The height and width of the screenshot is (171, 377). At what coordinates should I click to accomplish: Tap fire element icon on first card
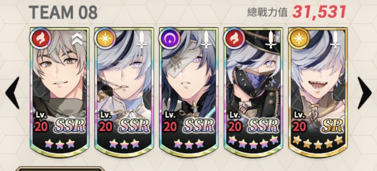(x=40, y=38)
